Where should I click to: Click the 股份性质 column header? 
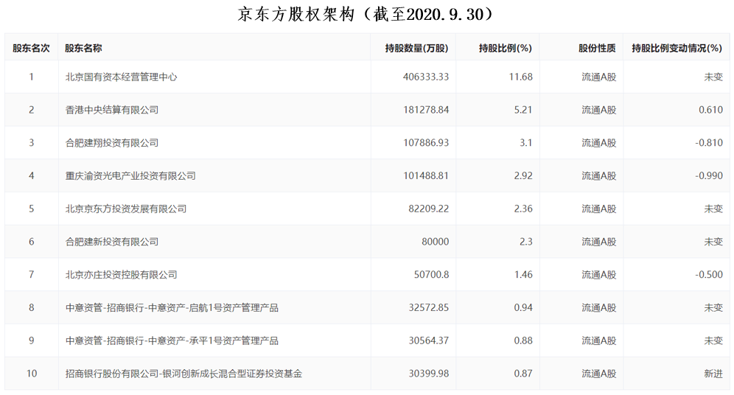tap(598, 48)
